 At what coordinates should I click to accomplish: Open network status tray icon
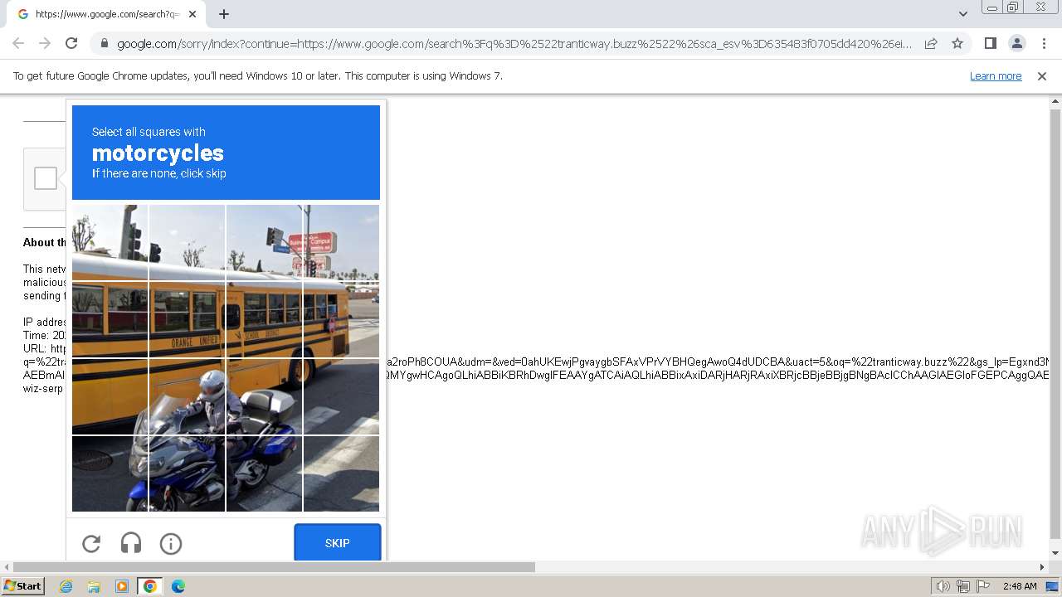(963, 586)
